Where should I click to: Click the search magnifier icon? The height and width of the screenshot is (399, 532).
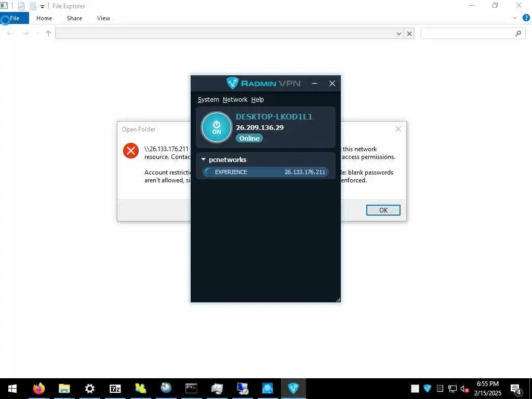[518, 33]
